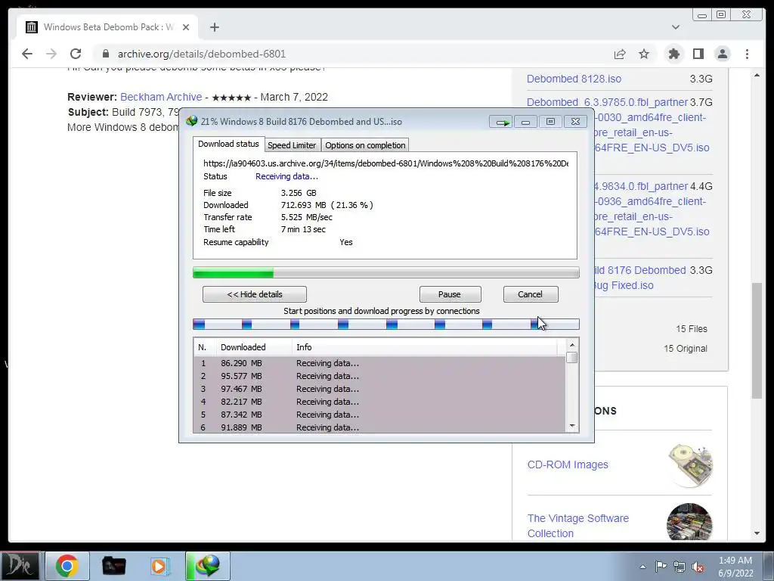Switch to the Speed Limiter tab

click(293, 145)
